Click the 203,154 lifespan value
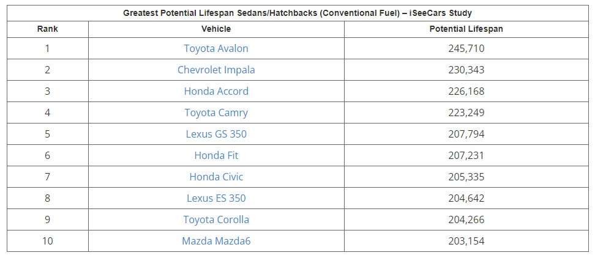Image resolution: width=595 pixels, height=258 pixels. (466, 241)
